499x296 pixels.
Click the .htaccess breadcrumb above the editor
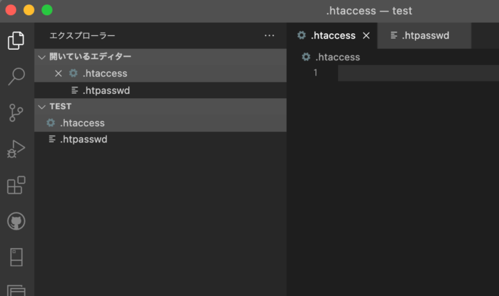[x=331, y=57]
